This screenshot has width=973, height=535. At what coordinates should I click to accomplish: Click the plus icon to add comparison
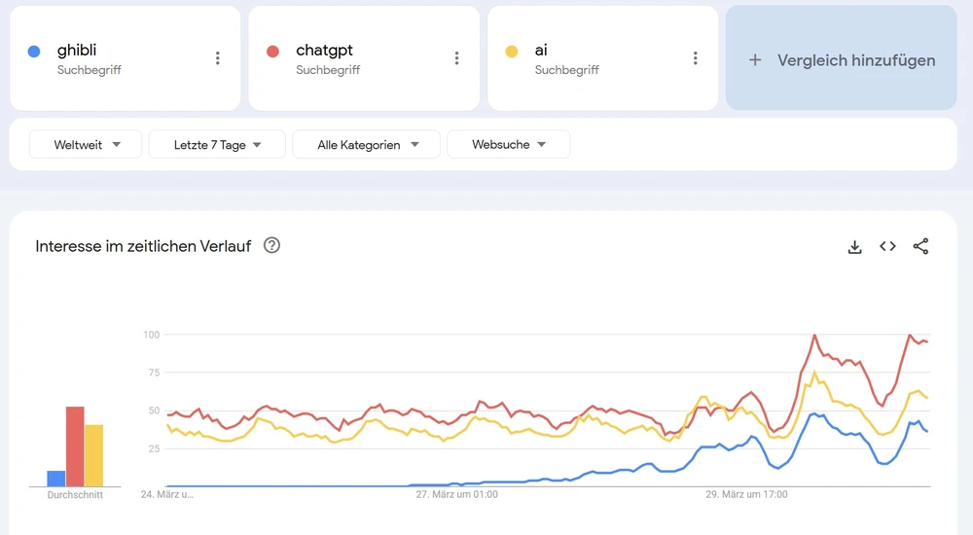click(755, 60)
